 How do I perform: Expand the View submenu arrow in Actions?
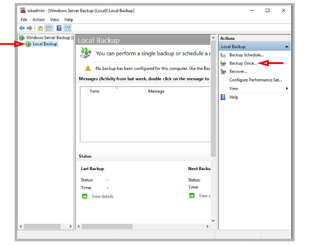click(287, 88)
